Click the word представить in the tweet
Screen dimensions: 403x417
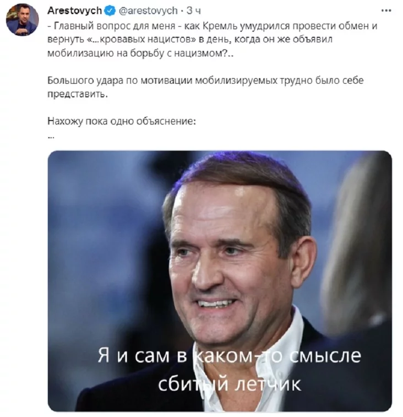[x=78, y=94]
